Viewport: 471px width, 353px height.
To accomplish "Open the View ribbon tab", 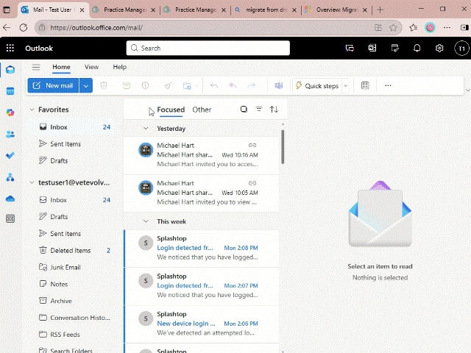I will 91,67.
